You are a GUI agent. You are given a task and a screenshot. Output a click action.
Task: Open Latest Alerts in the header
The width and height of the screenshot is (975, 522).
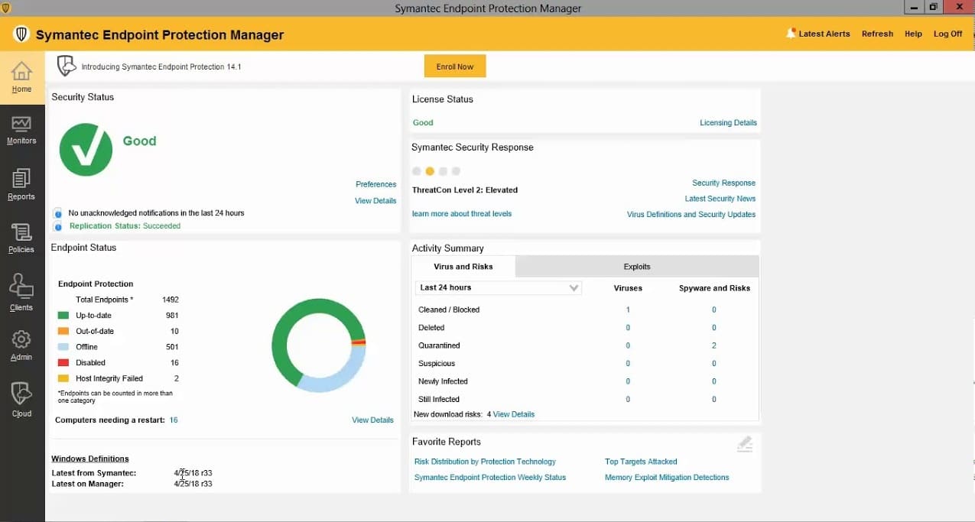(824, 34)
